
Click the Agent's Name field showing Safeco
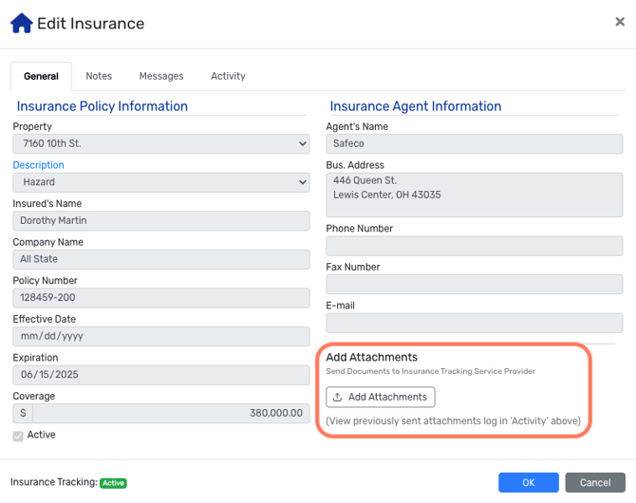(x=475, y=143)
